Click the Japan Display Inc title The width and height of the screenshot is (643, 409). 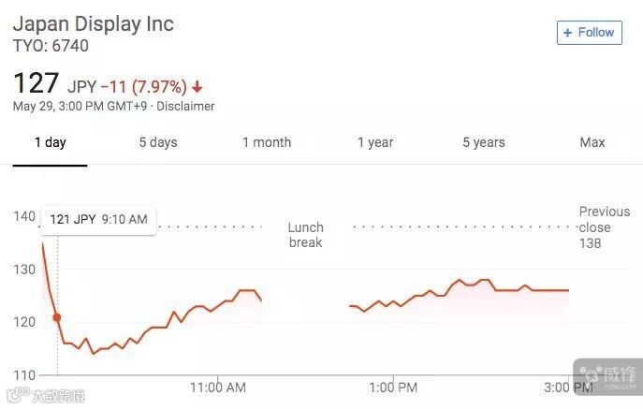pos(94,23)
